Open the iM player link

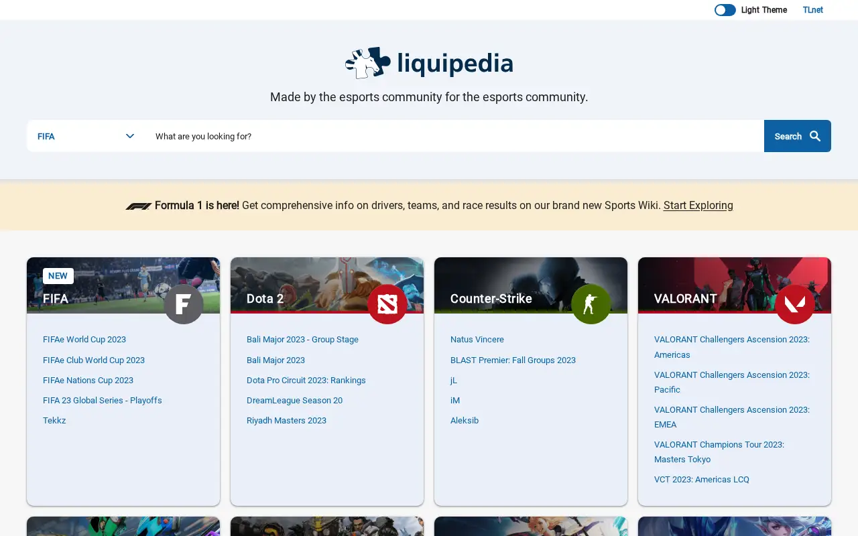click(455, 400)
